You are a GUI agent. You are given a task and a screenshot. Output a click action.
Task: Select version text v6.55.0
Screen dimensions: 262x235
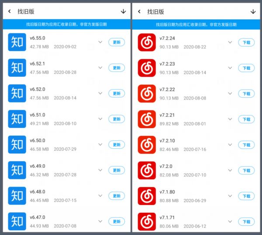tap(38, 38)
